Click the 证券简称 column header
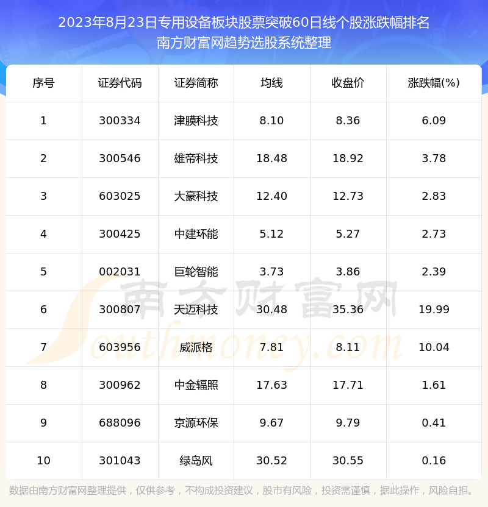 point(196,83)
